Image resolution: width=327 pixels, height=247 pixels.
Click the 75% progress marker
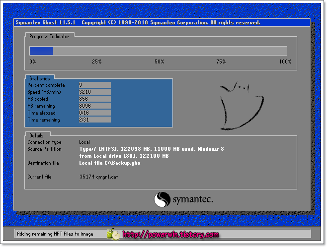click(221, 62)
